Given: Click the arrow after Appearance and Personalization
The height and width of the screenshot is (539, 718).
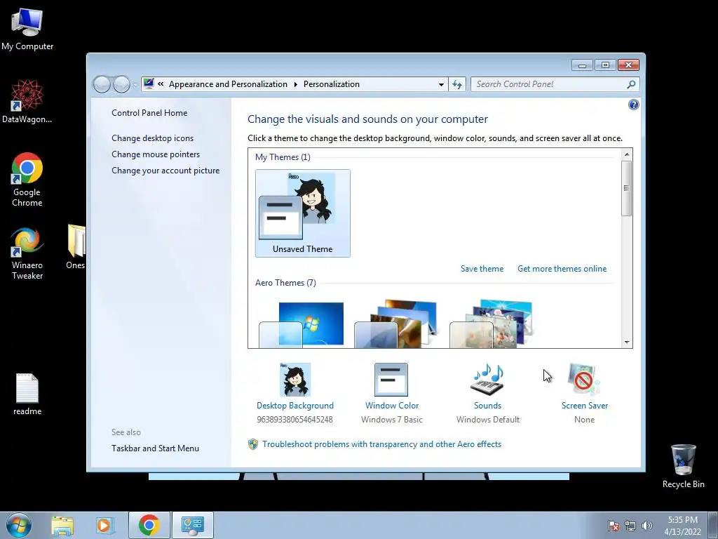Looking at the screenshot, I should click(295, 84).
